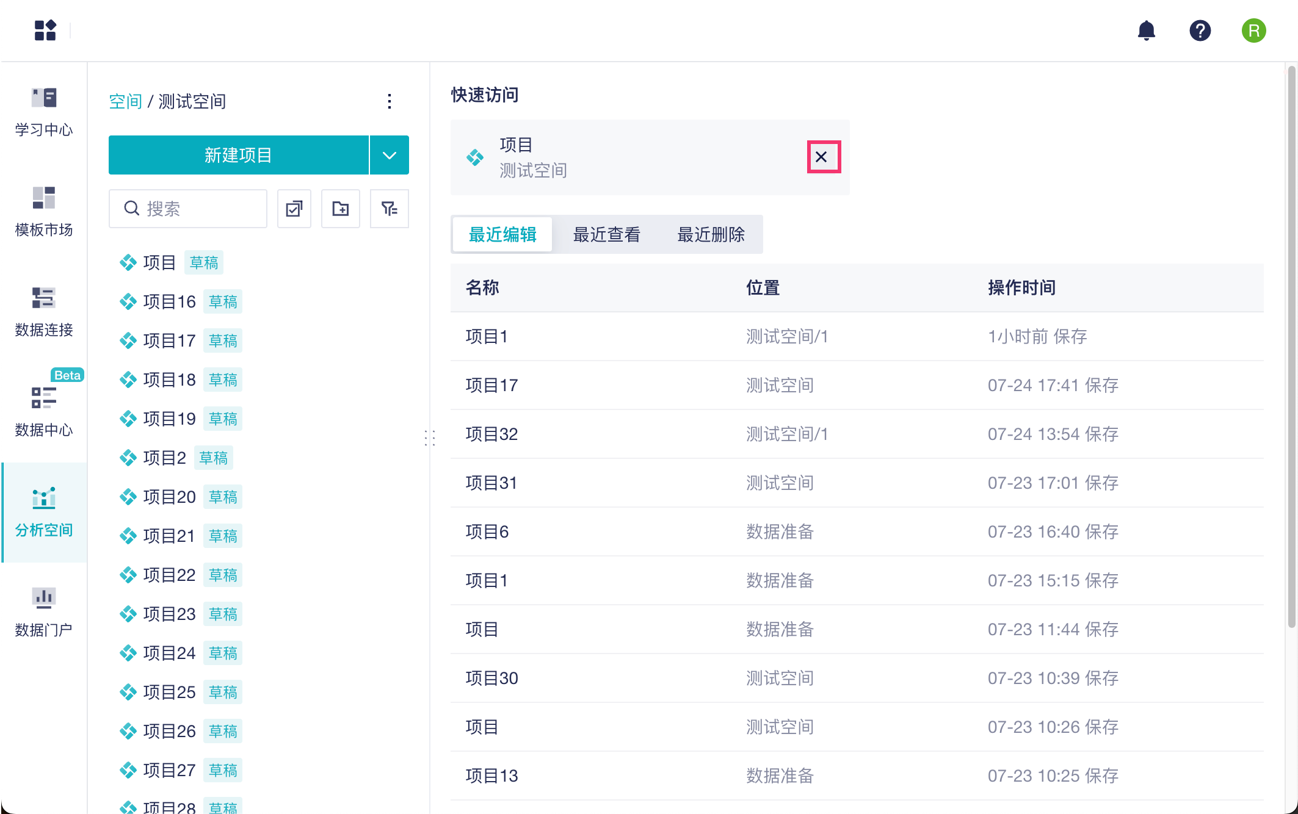1298x814 pixels.
Task: Open the app grid launcher icon
Action: pyautogui.click(x=45, y=31)
